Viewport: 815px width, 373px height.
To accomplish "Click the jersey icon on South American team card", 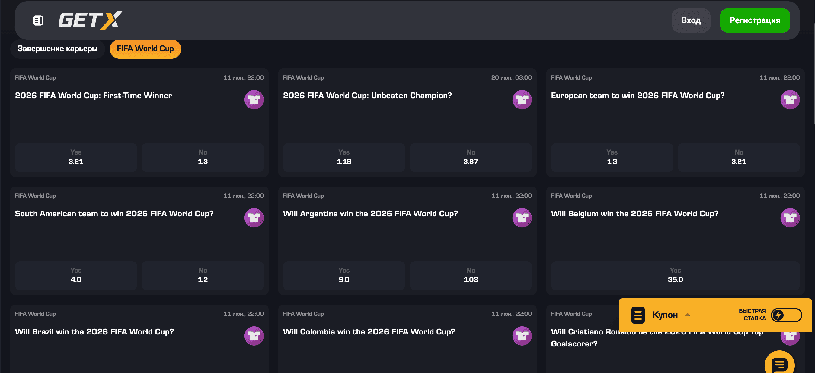I will pos(254,218).
